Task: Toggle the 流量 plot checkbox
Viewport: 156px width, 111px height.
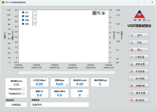Action: click(23, 20)
